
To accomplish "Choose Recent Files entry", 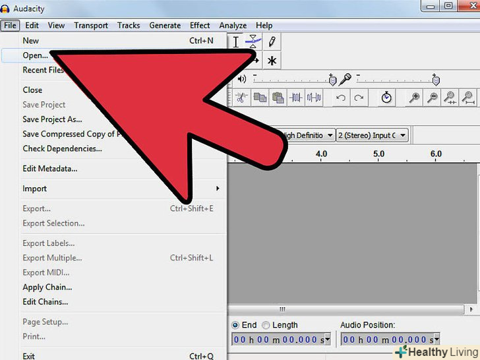I will pyautogui.click(x=43, y=70).
